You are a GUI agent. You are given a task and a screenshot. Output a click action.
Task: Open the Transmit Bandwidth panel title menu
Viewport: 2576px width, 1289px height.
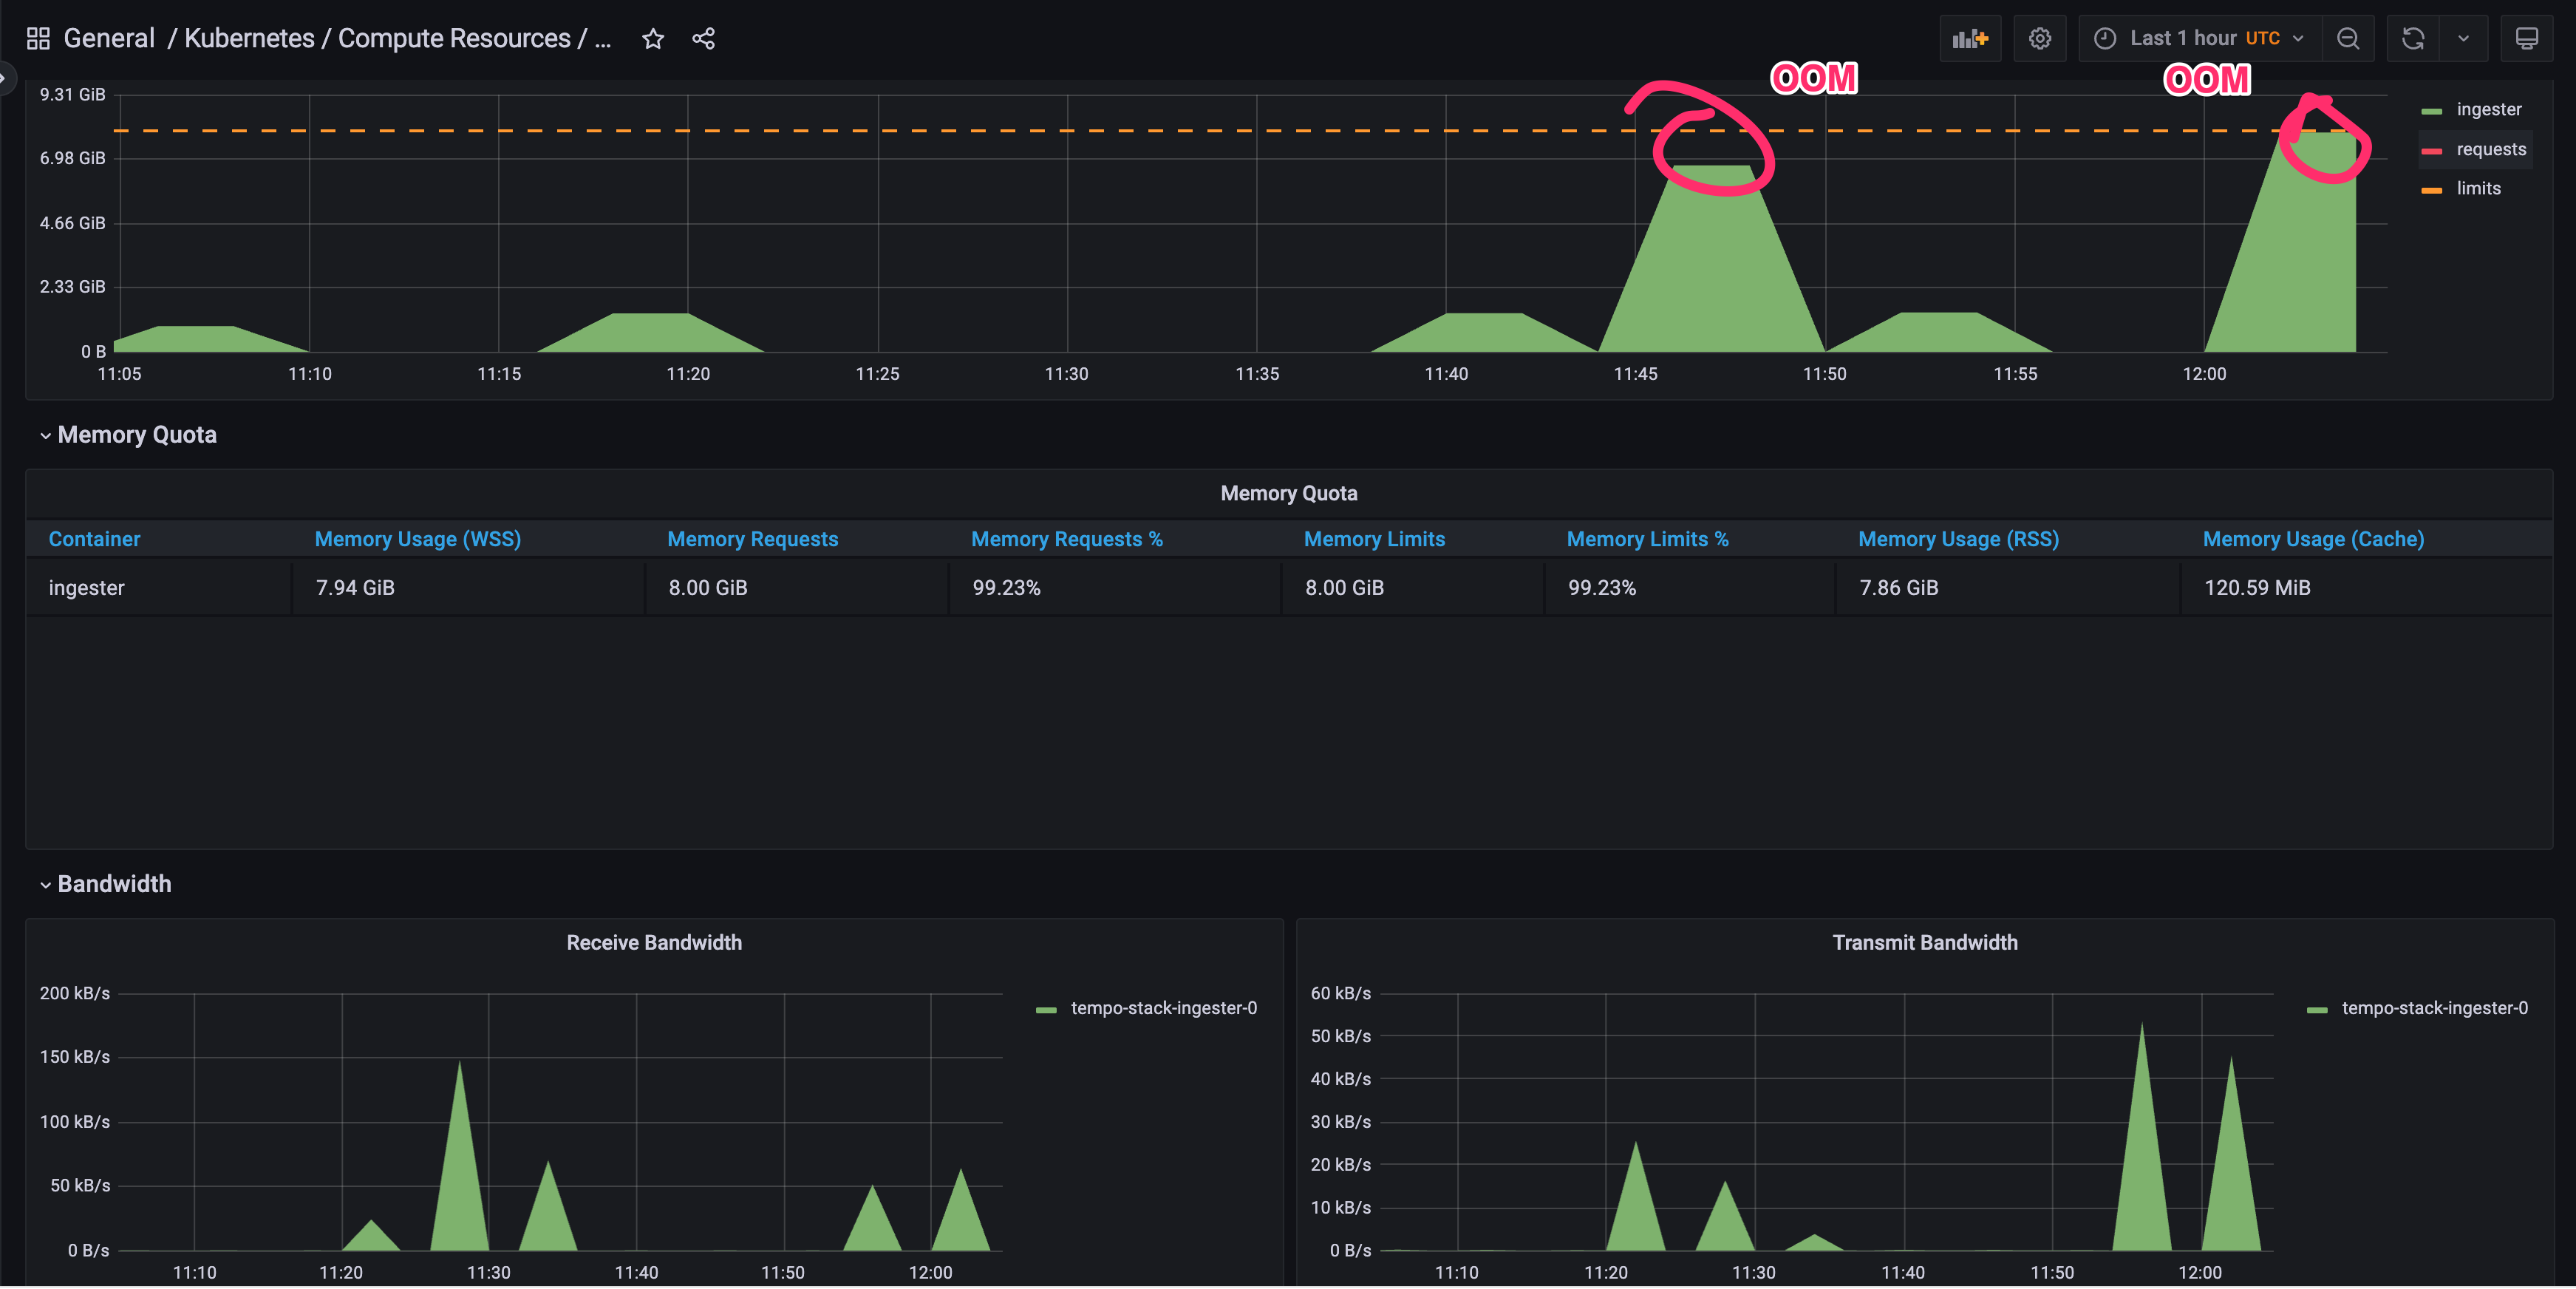(x=1924, y=942)
